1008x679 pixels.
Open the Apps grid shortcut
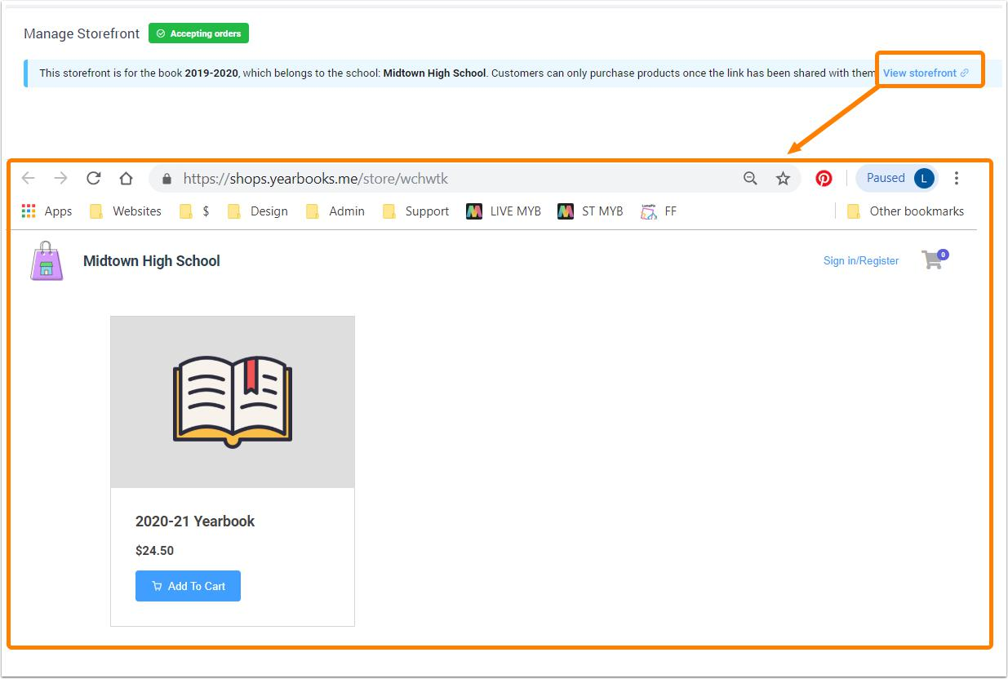[x=47, y=211]
